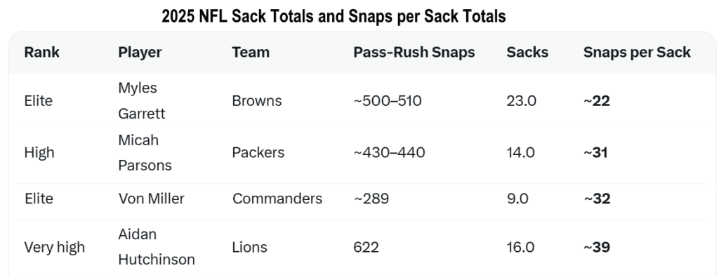Click the Browns team cell

click(x=257, y=100)
